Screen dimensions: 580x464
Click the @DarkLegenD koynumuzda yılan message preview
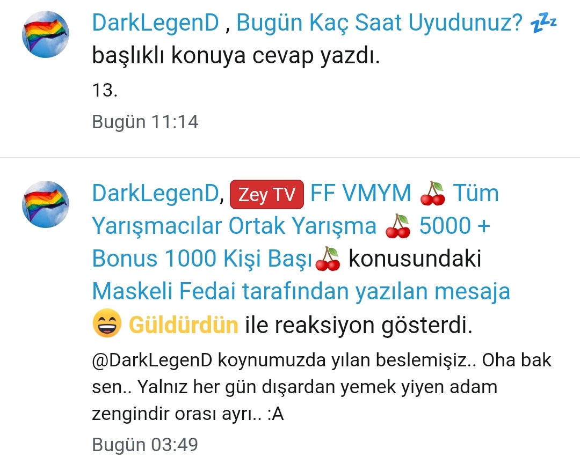click(x=322, y=387)
